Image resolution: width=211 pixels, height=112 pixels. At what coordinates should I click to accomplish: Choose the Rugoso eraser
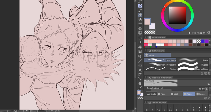point(193,64)
